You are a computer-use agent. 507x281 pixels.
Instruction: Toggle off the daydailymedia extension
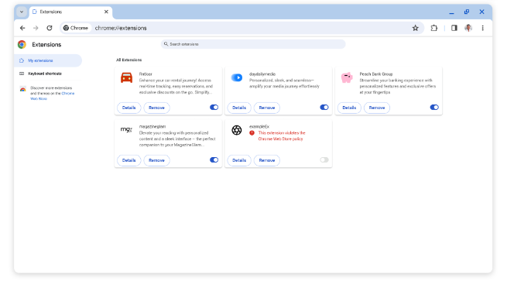click(324, 108)
